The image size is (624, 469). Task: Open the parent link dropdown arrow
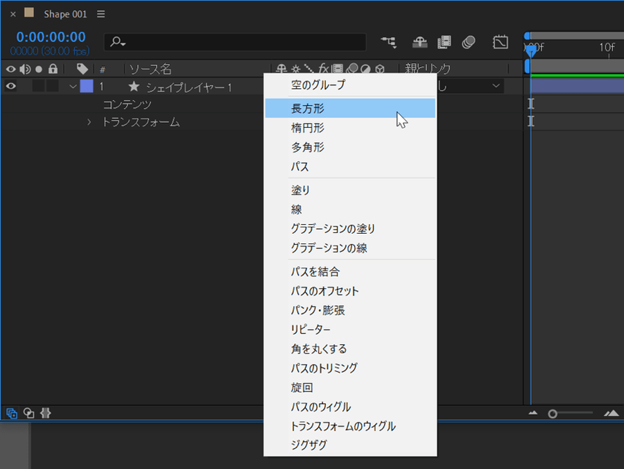(496, 86)
